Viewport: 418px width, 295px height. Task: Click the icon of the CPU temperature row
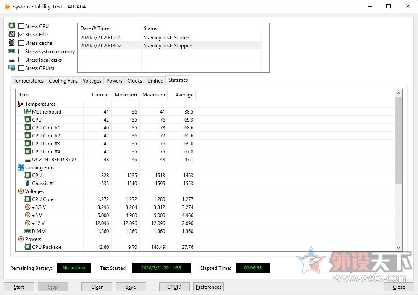click(x=28, y=120)
